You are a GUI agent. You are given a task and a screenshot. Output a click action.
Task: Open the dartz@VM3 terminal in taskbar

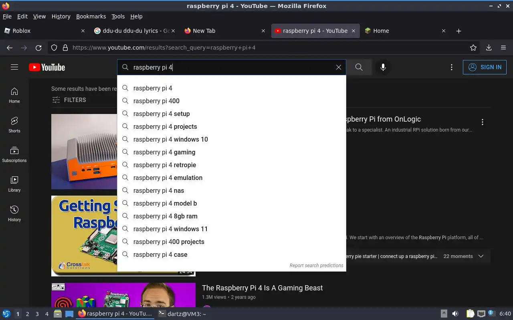(x=182, y=314)
